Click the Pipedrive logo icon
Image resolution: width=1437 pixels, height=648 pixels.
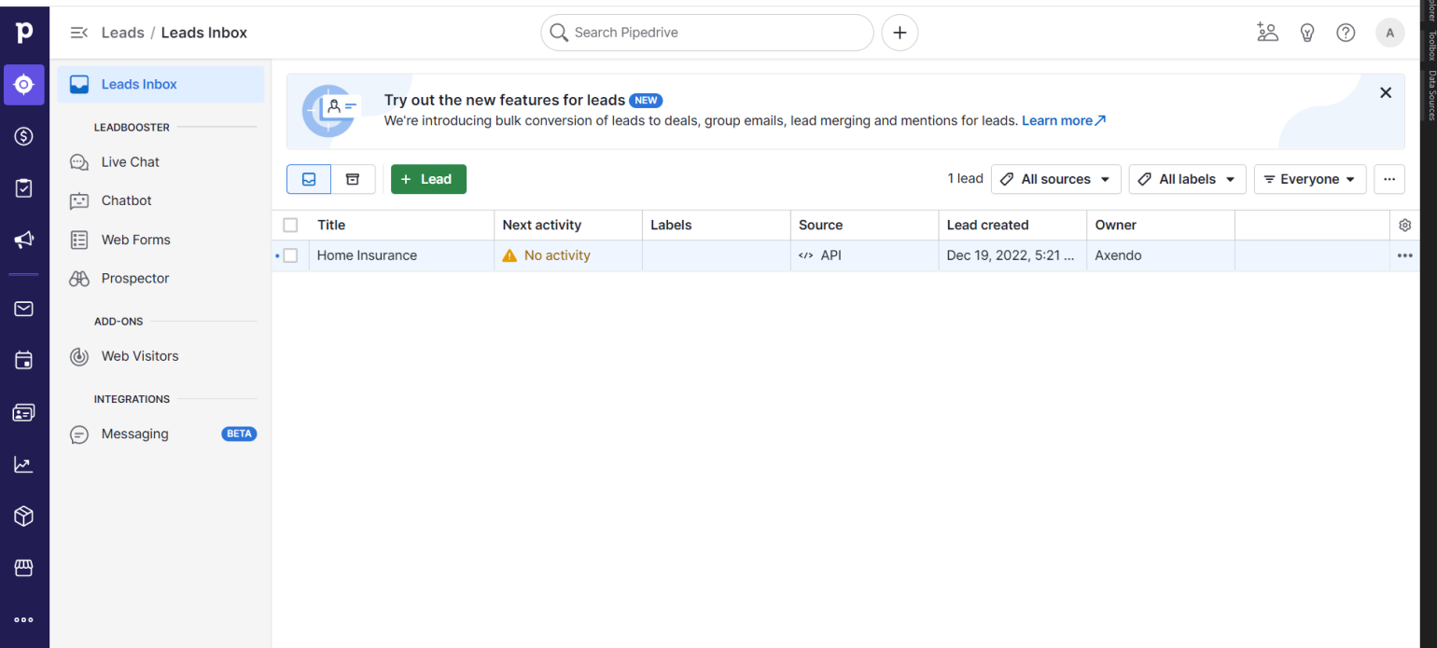pyautogui.click(x=24, y=33)
